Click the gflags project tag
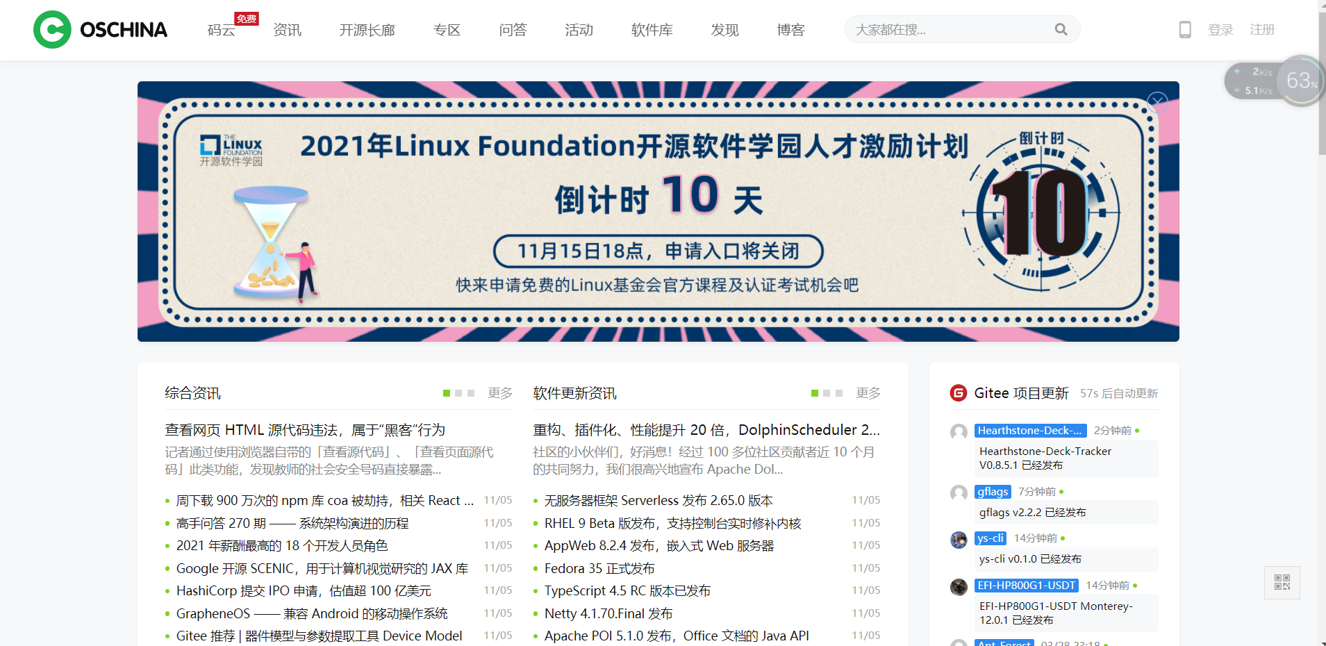 click(x=993, y=492)
